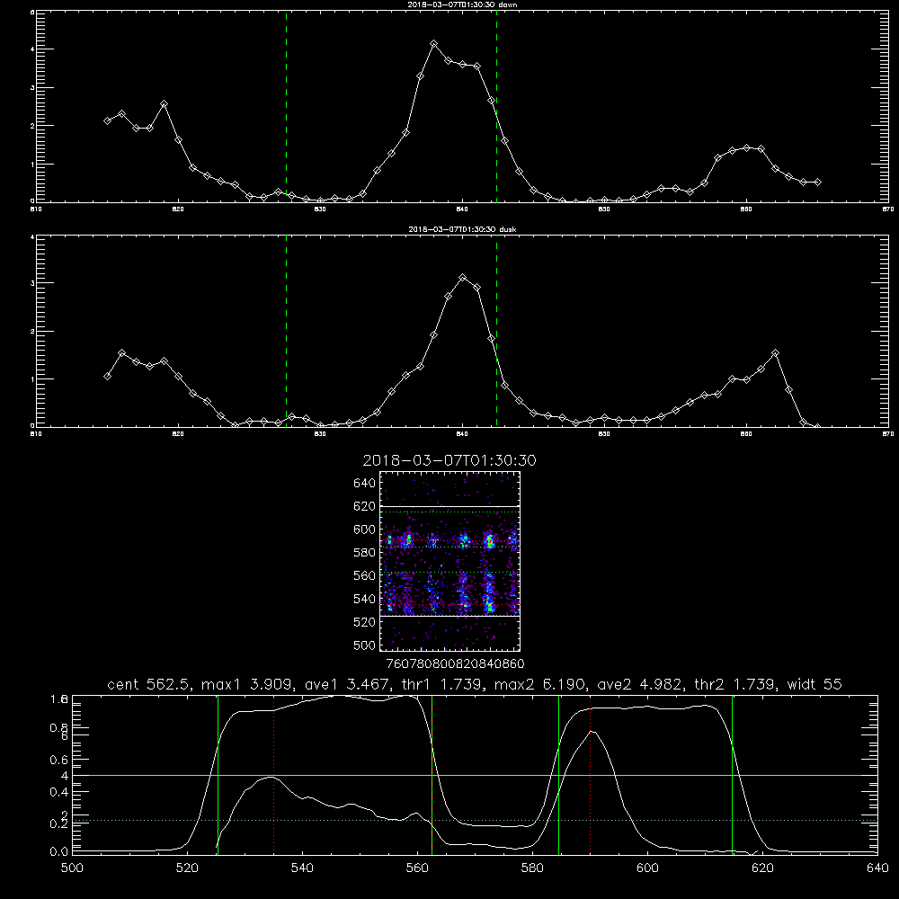
Task: Click heatmap y-axis label 580
Action: point(365,553)
